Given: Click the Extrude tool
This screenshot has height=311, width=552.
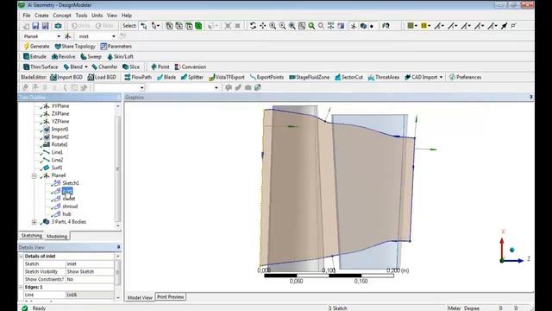Looking at the screenshot, I should pos(34,56).
